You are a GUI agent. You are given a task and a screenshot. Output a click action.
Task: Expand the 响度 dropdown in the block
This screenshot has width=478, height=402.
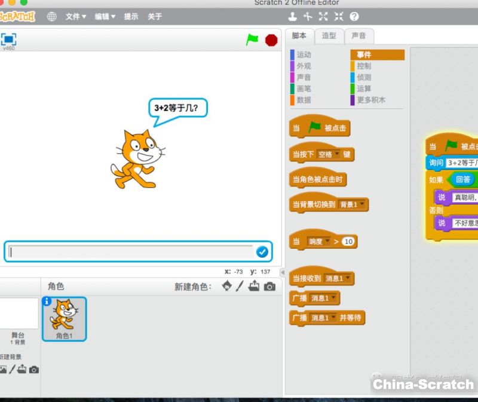pyautogui.click(x=319, y=241)
